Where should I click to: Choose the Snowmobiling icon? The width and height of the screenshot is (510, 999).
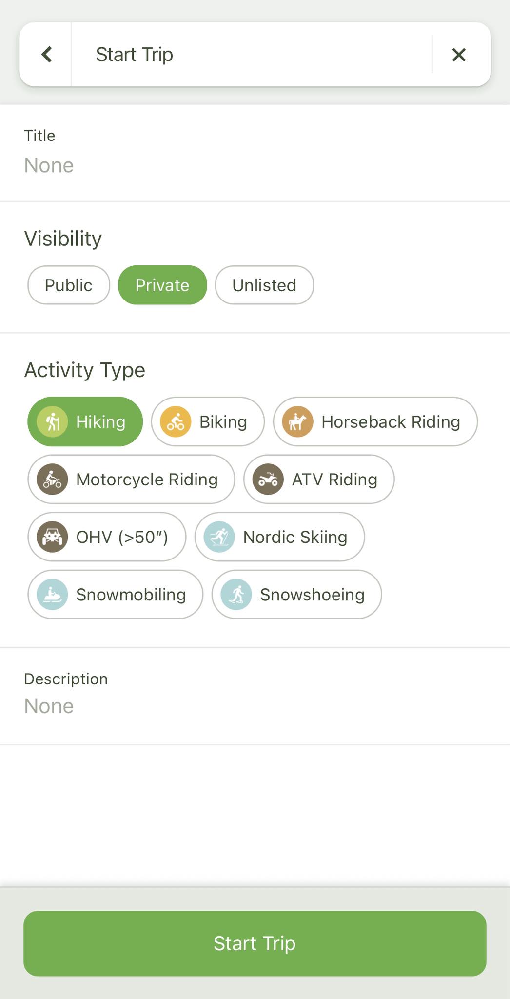[x=52, y=594]
